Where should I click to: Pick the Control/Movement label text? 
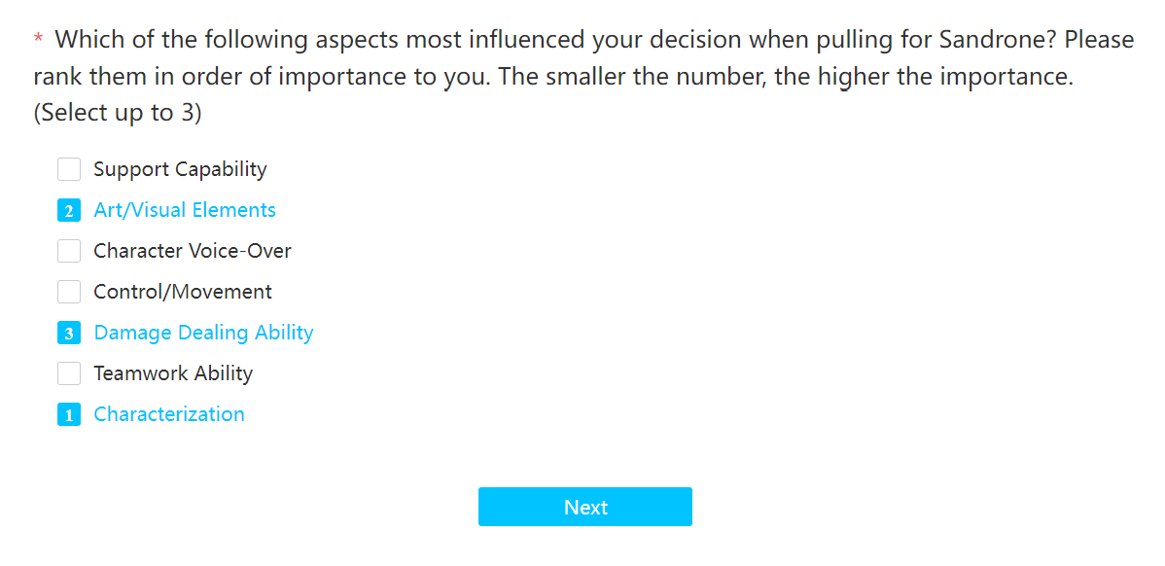(183, 292)
